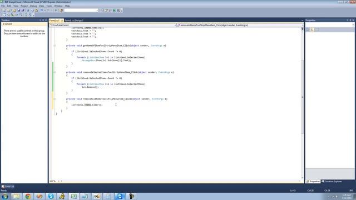This screenshot has height=200, width=356.
Task: Close the Toolbox panel
Action: tap(46, 20)
